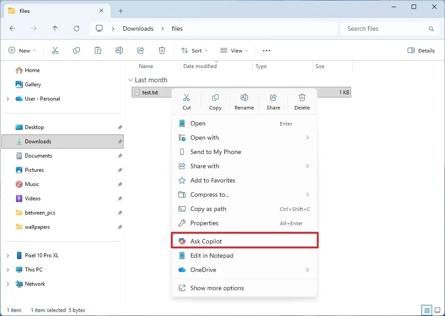Open Properties for test.txt
This screenshot has width=445, height=316.
pos(204,223)
